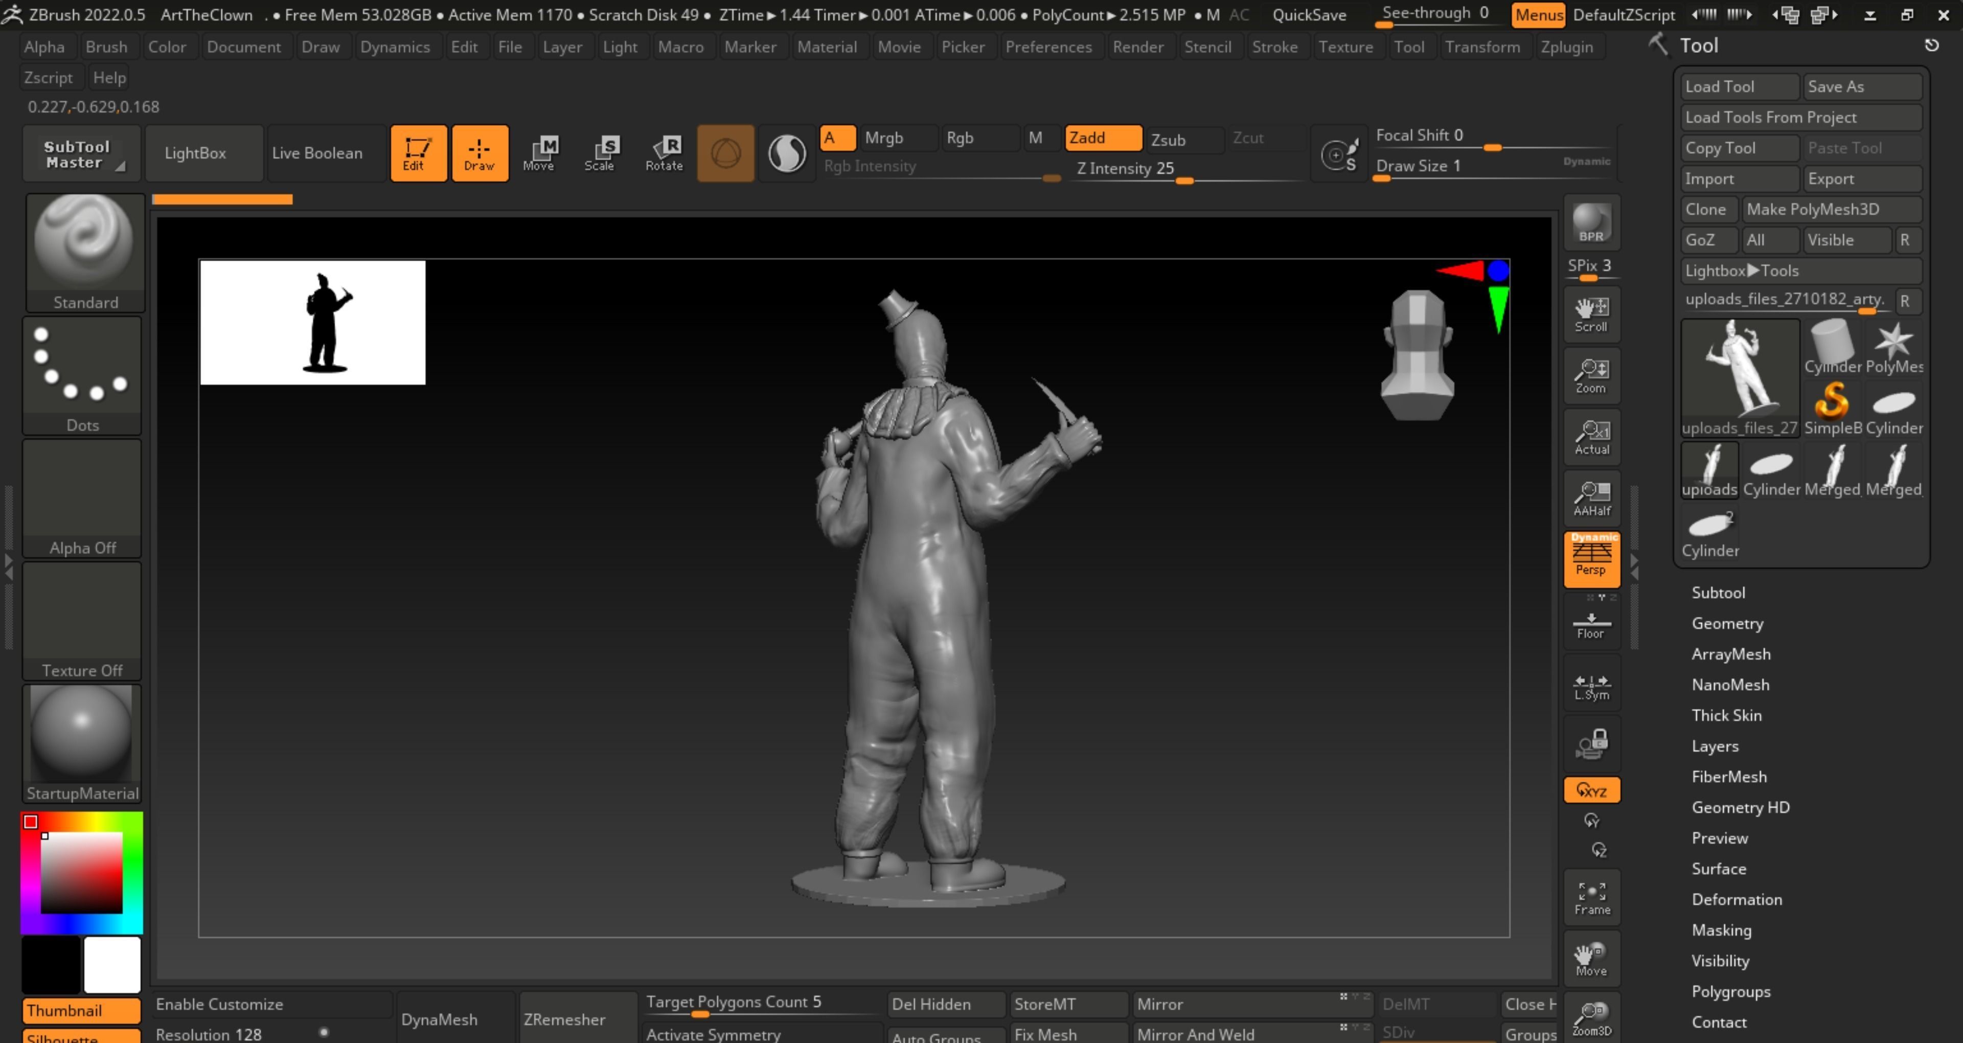The image size is (1963, 1043).
Task: Activate Edit mode button
Action: tap(418, 153)
